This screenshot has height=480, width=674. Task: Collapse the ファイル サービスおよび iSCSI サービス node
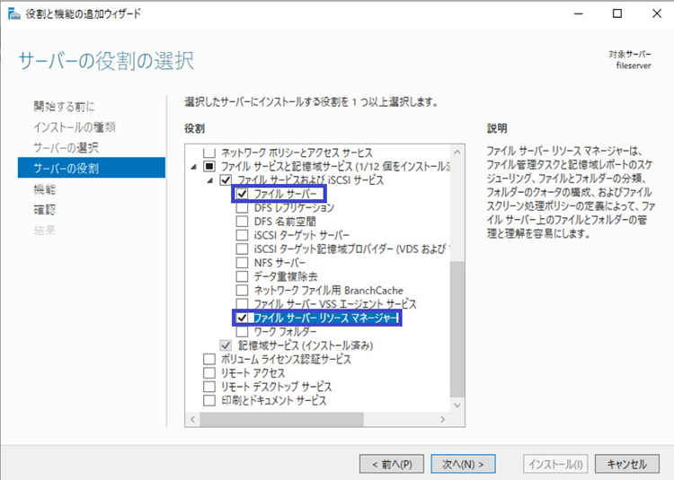click(209, 180)
